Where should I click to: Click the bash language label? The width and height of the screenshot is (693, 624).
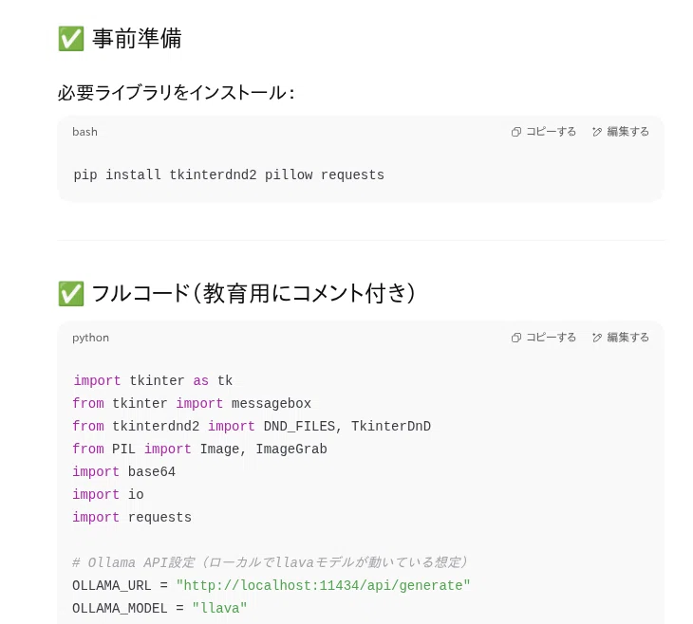point(84,132)
